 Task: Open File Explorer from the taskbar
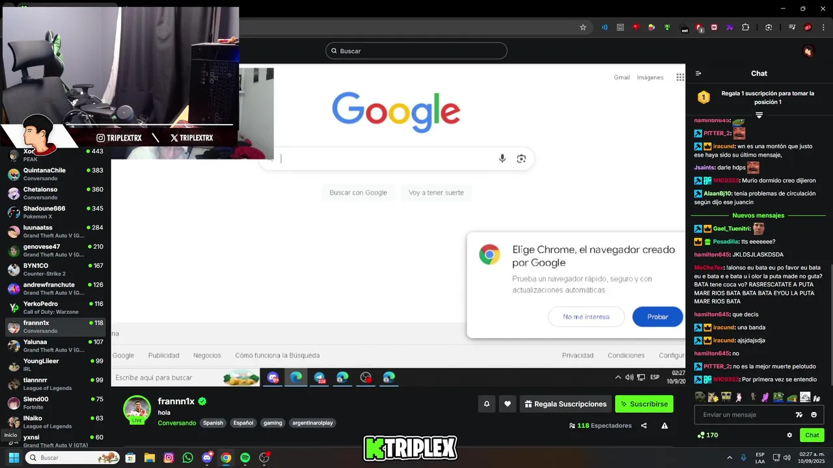(149, 458)
